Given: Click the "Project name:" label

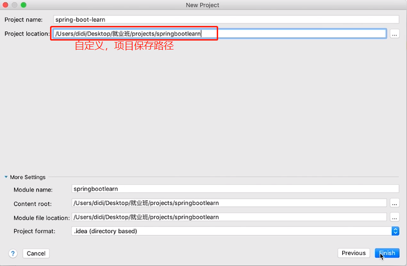Looking at the screenshot, I should pos(24,20).
